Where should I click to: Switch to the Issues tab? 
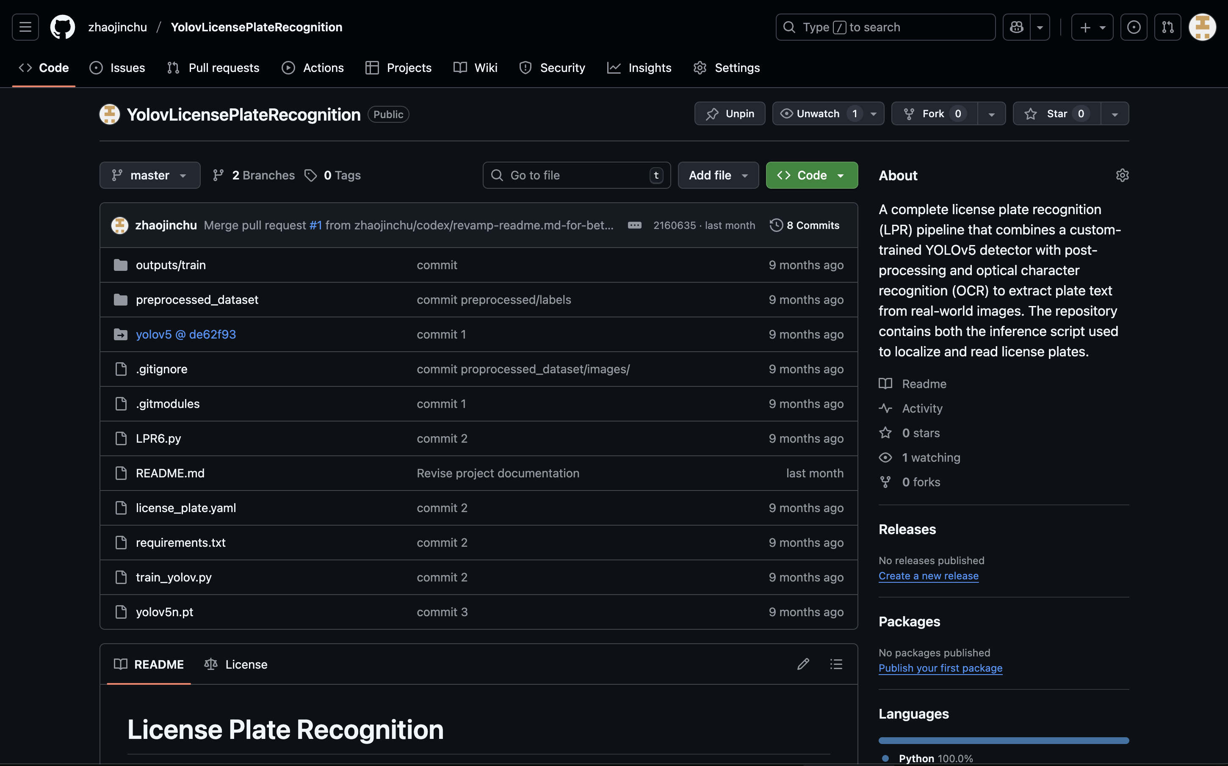pos(117,68)
